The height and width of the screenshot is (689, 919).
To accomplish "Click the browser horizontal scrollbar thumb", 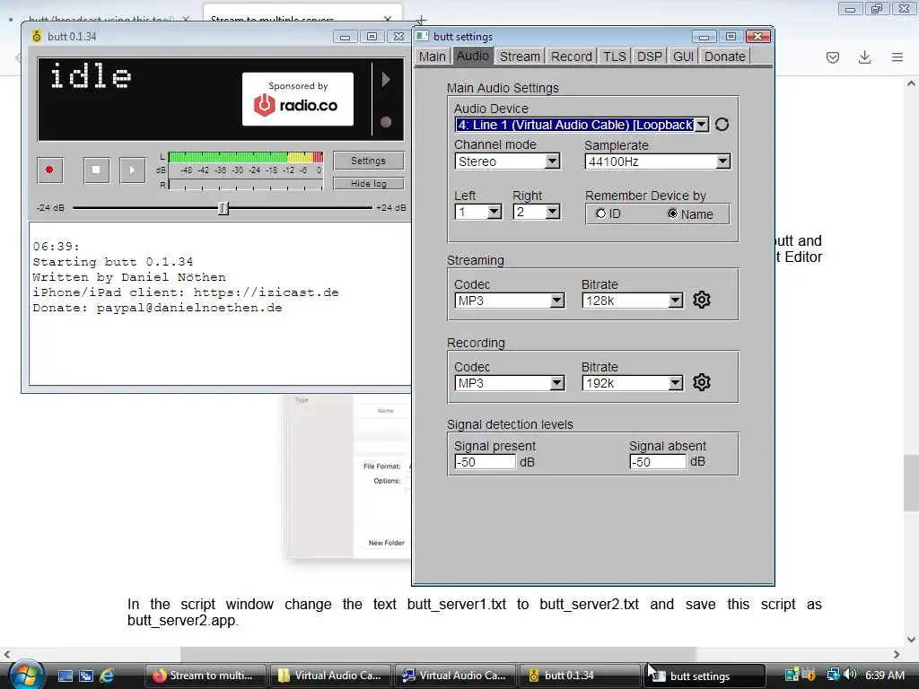I will coord(438,654).
